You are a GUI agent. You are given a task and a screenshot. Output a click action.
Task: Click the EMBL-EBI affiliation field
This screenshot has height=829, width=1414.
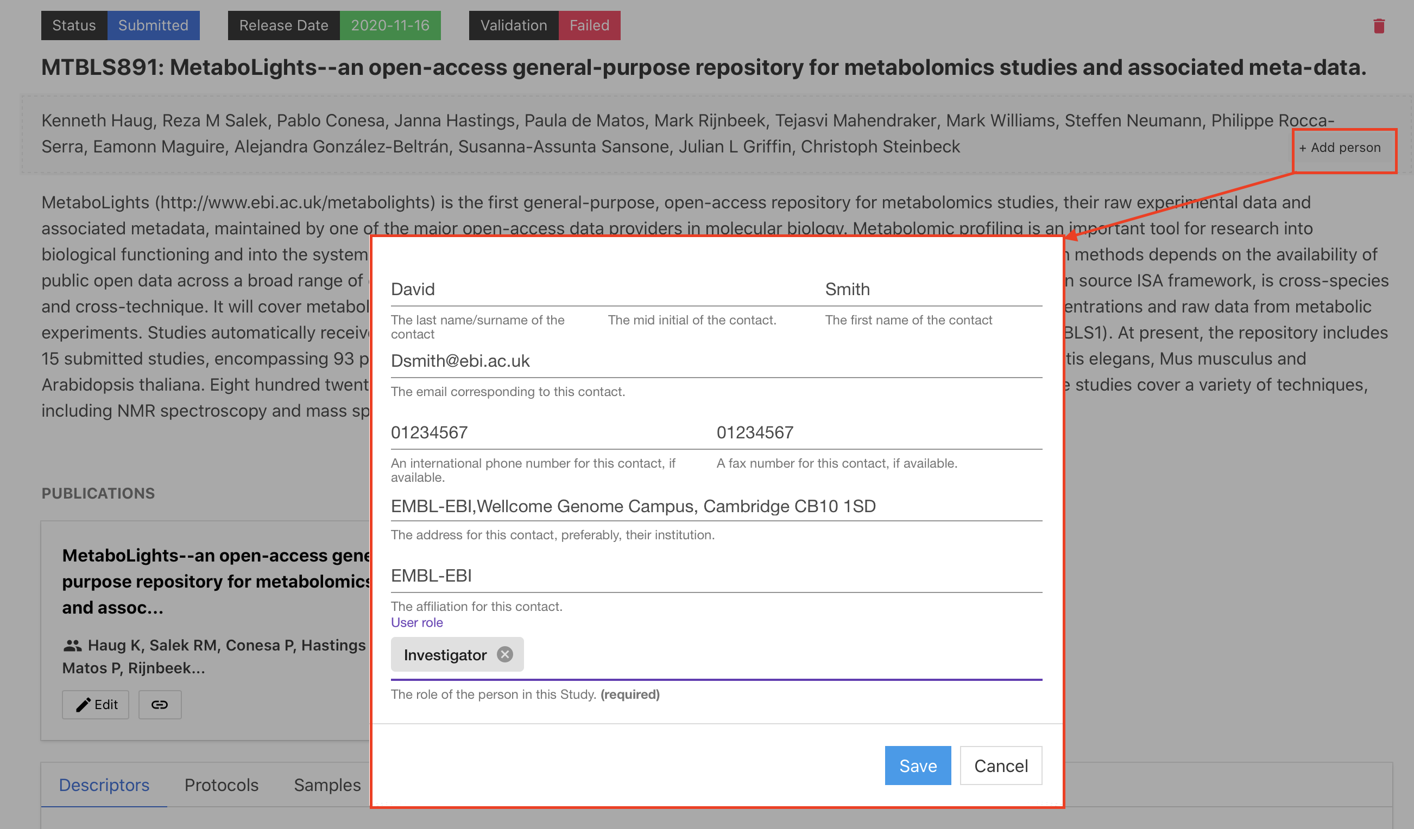(717, 576)
